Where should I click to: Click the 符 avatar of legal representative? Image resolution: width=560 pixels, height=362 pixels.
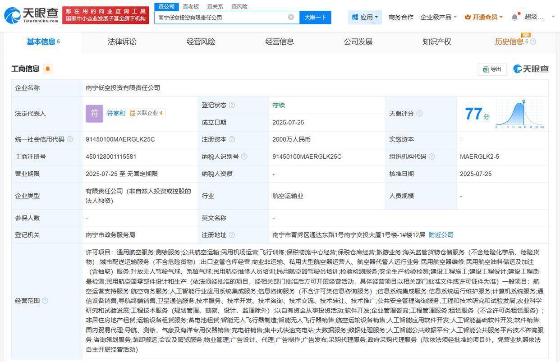coord(94,113)
